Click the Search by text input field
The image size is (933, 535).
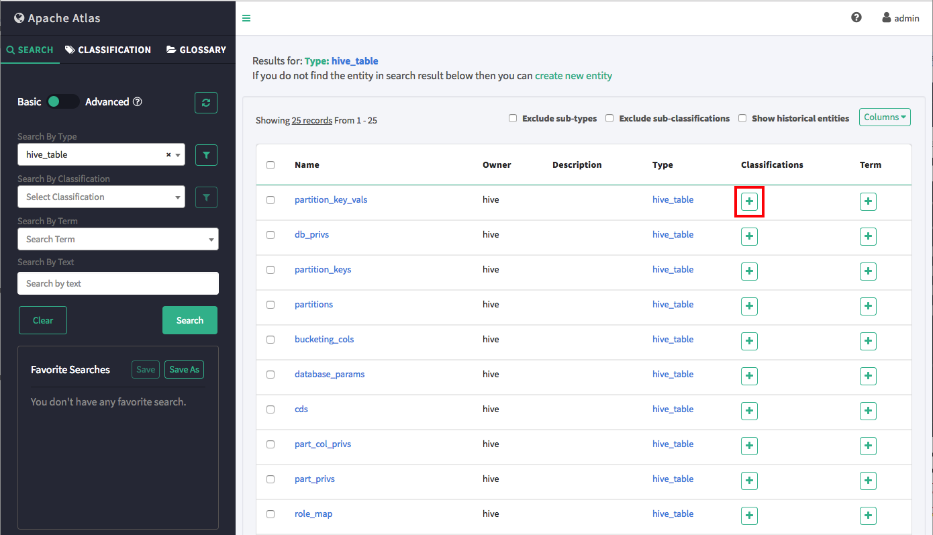coord(117,283)
